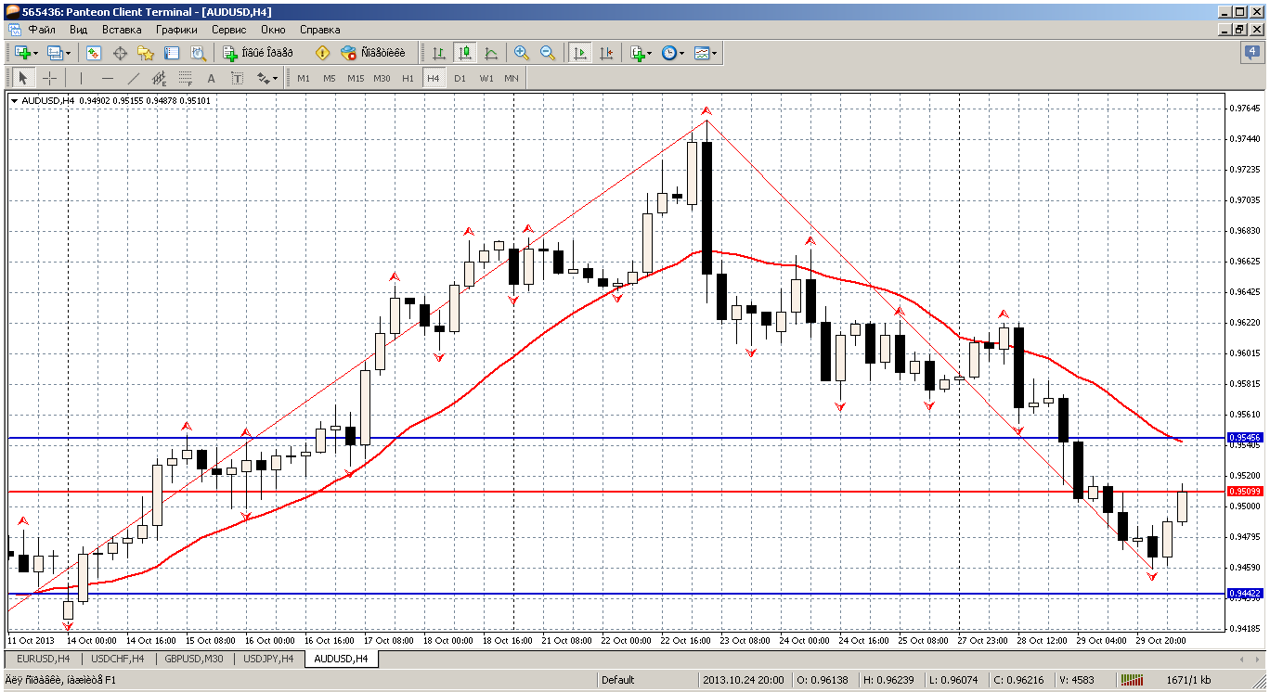Click the red 0.95099 price label
This screenshot has height=692, width=1270.
[x=1245, y=491]
